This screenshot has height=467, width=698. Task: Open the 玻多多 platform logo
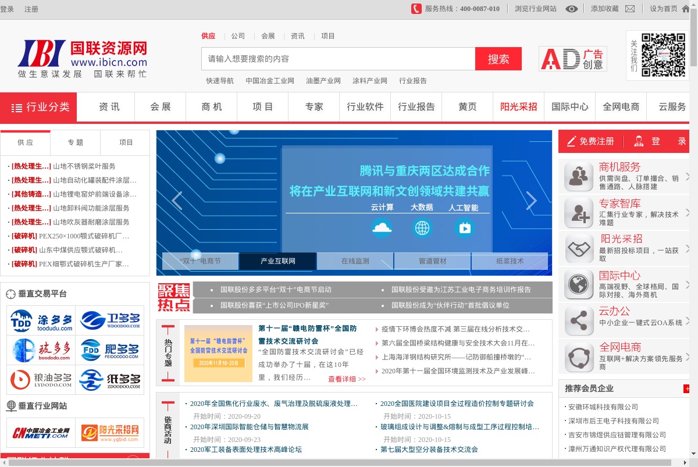tap(41, 350)
